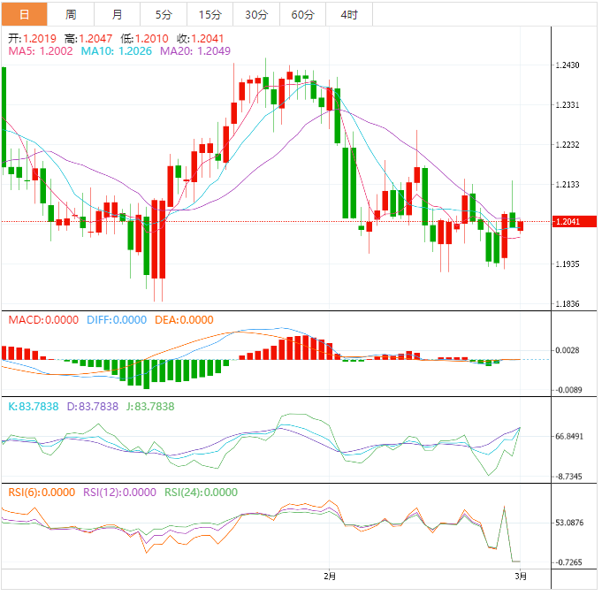Open the 30分 timeframe tab
The width and height of the screenshot is (602, 596).
pyautogui.click(x=256, y=15)
